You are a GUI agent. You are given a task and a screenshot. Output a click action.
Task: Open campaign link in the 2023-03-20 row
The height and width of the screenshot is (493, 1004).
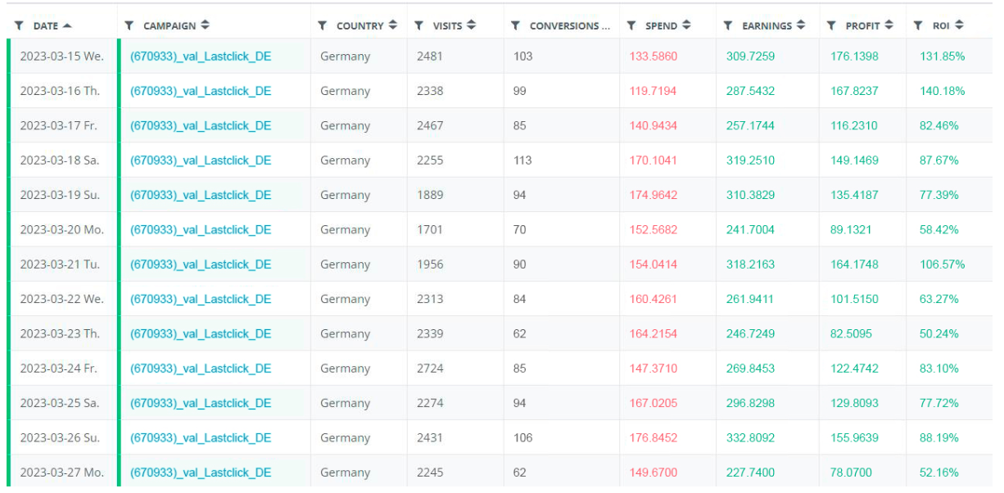tap(201, 230)
